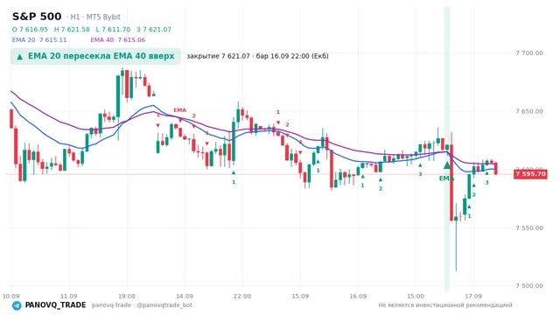Click the Telegram icon in the footer
The width and height of the screenshot is (560, 315).
coord(17,305)
